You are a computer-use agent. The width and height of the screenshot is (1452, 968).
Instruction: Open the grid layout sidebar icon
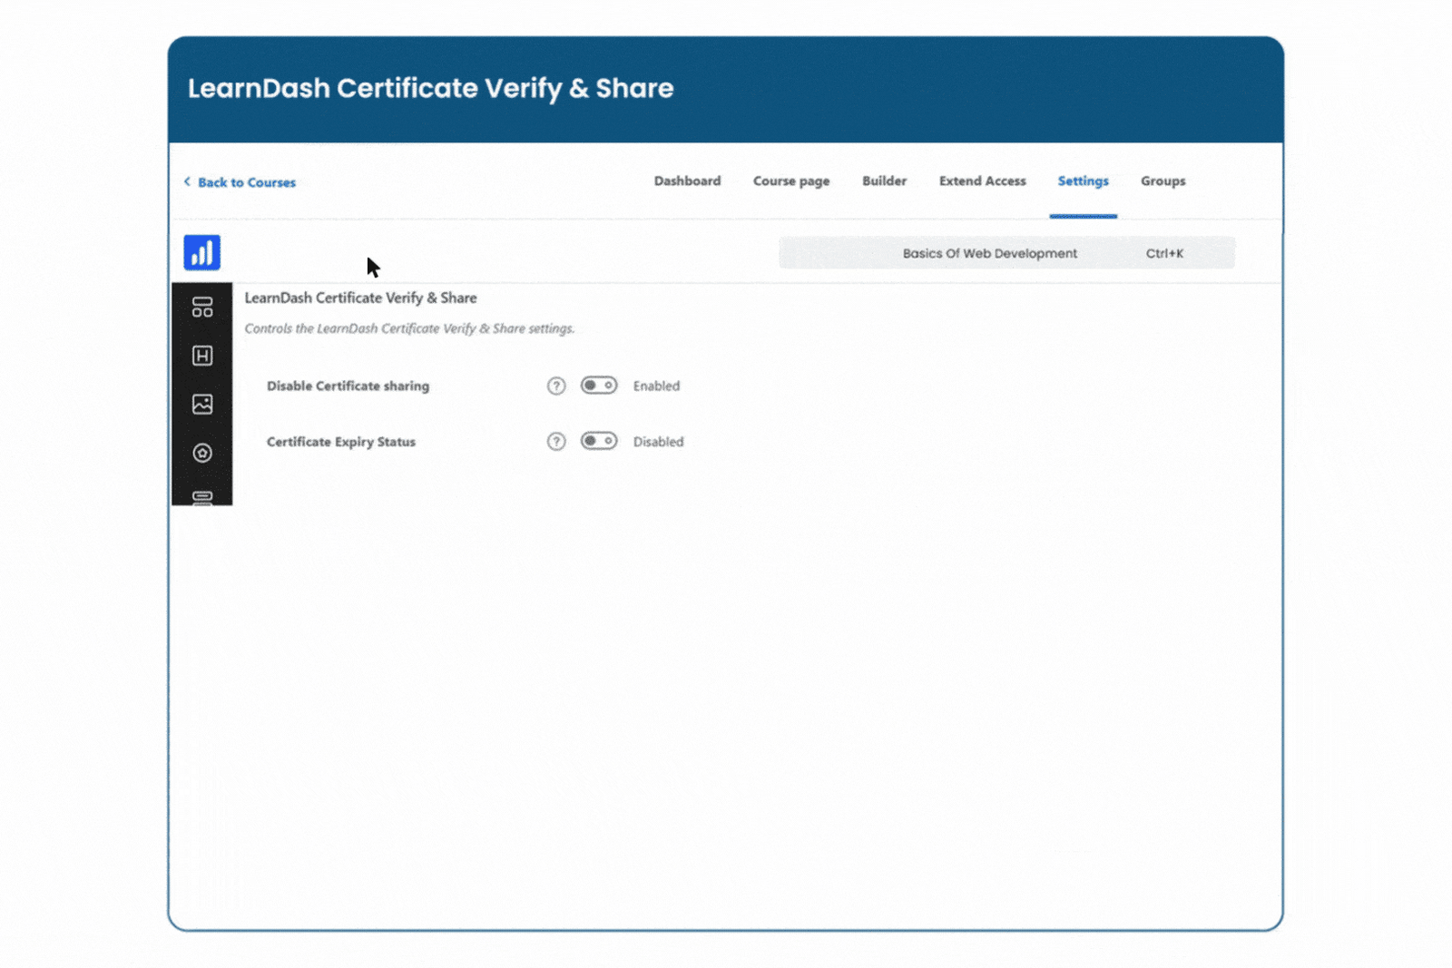(202, 307)
